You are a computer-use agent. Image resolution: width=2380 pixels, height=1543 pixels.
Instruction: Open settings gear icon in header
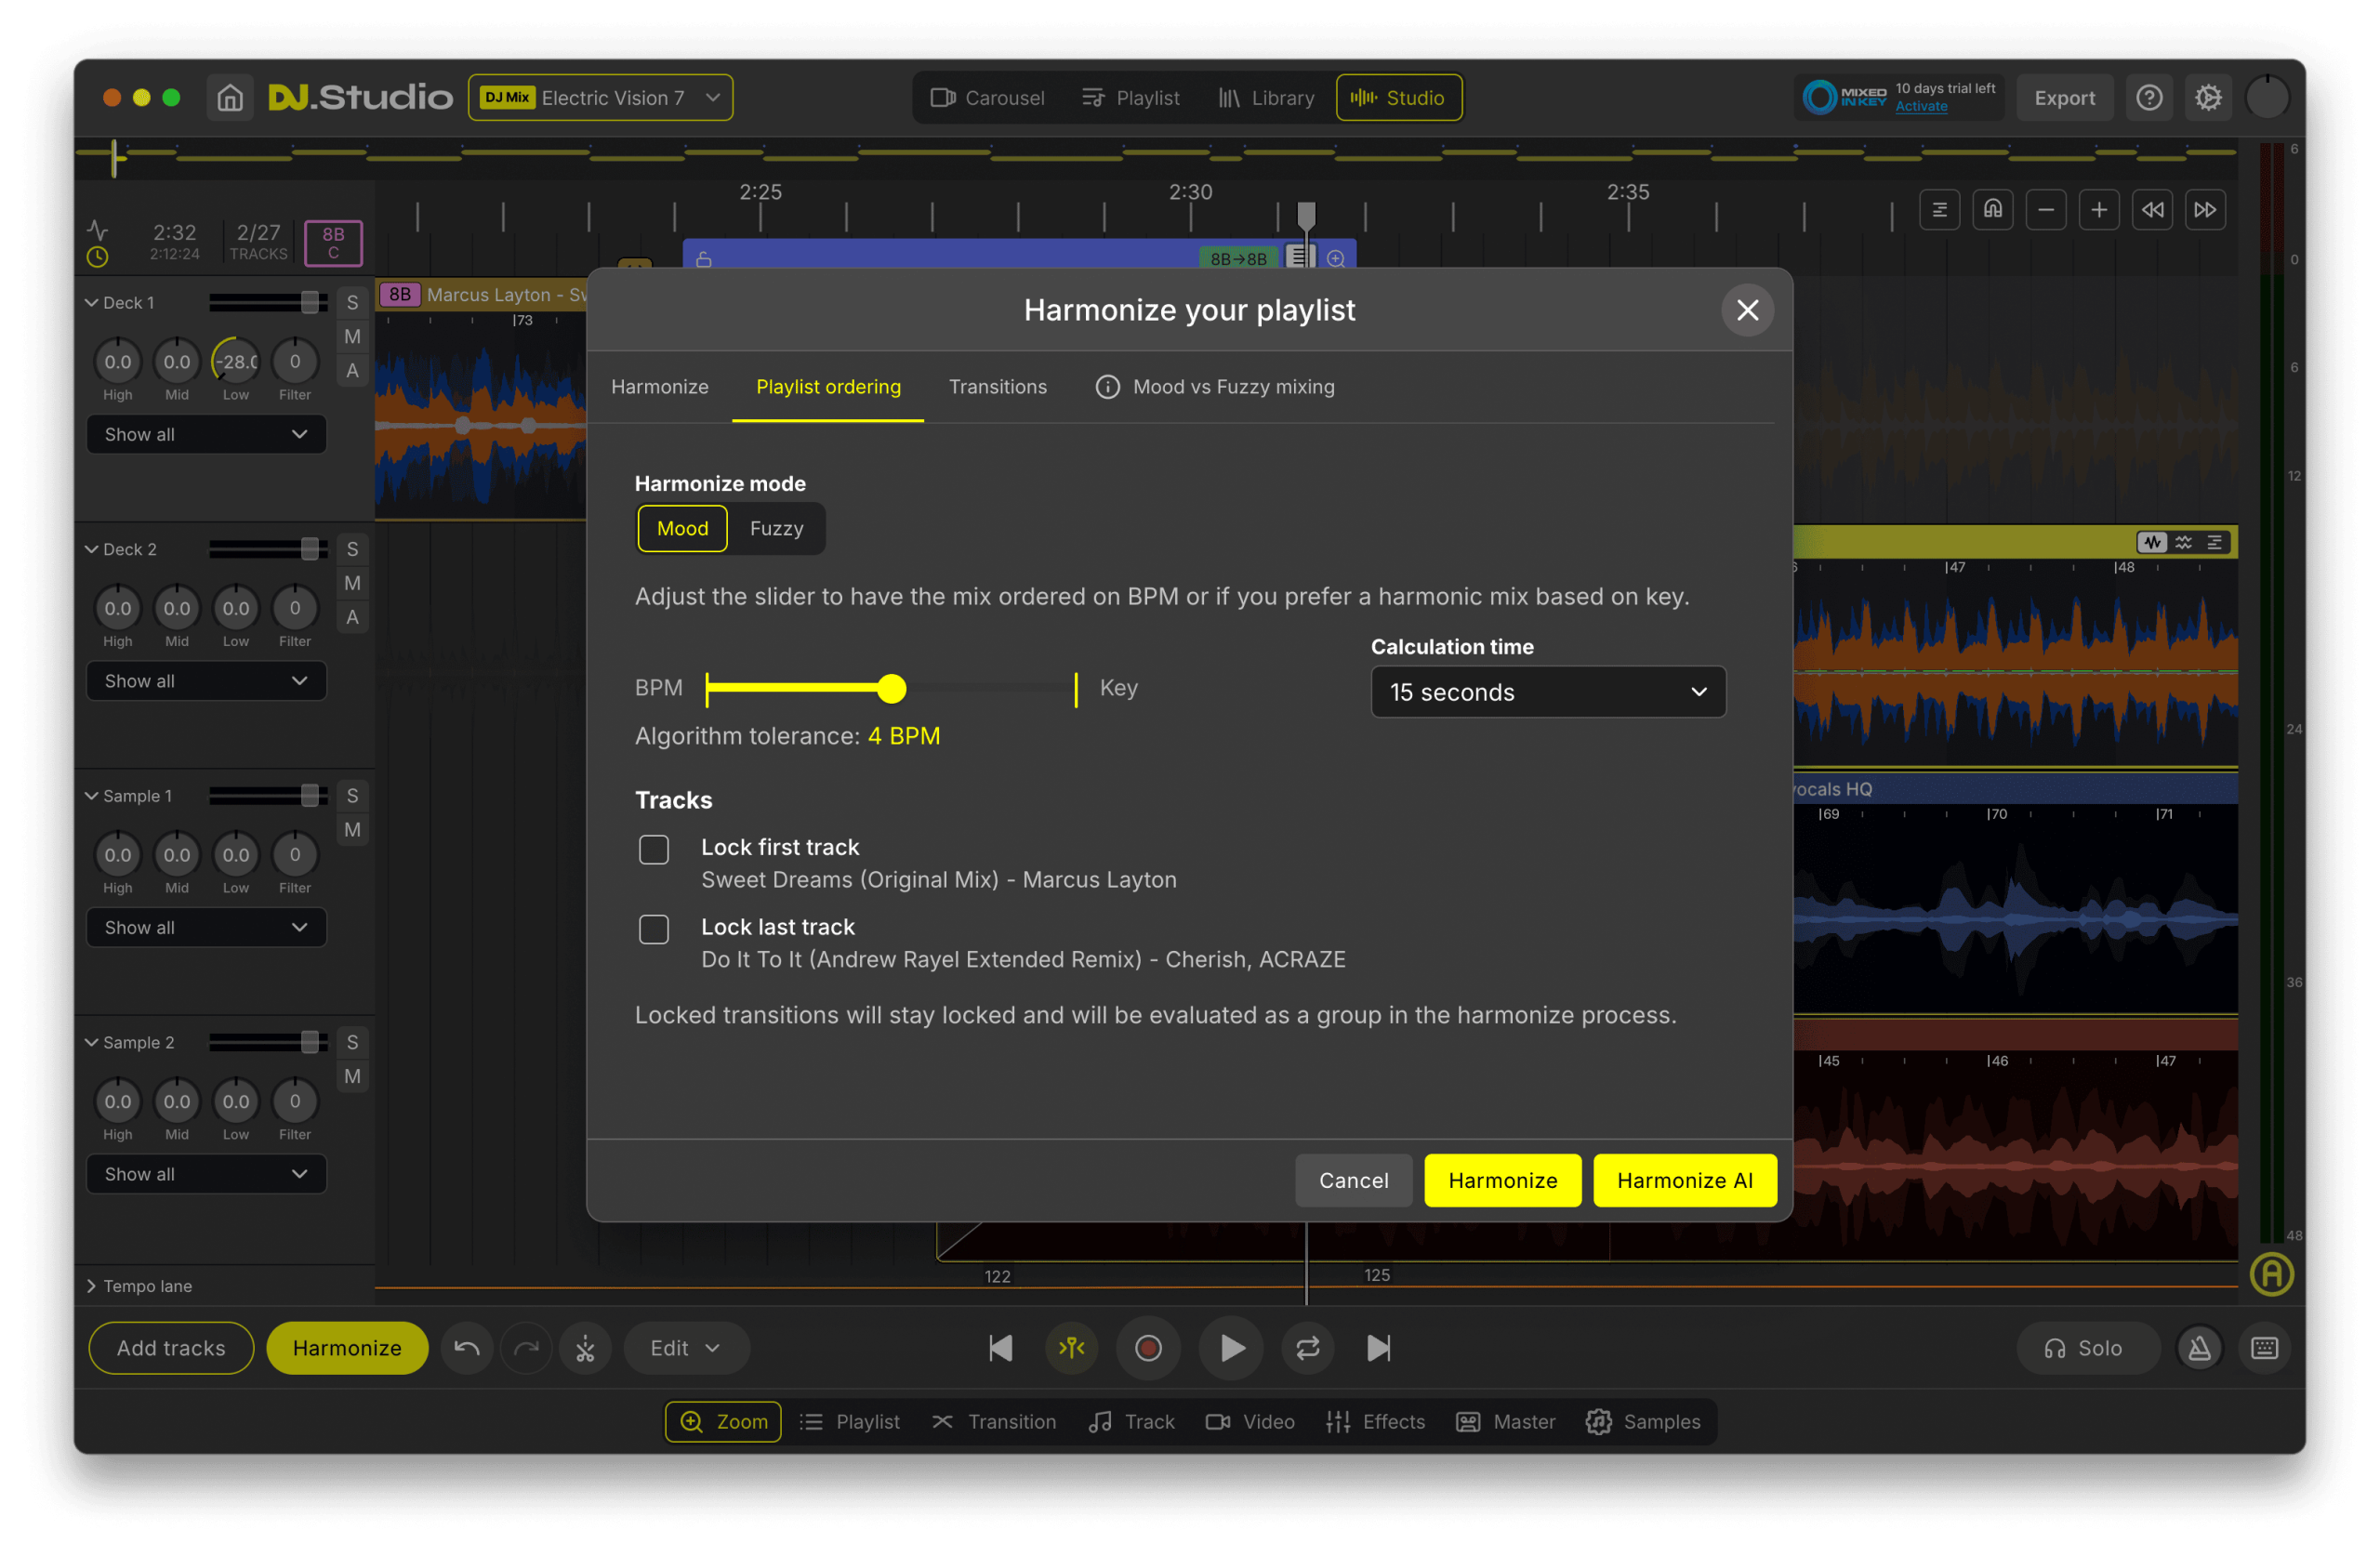(x=2208, y=98)
